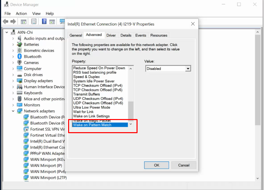Viewport: 264px width, 190px height.
Task: Click the Monitors category icon
Action: (19, 105)
